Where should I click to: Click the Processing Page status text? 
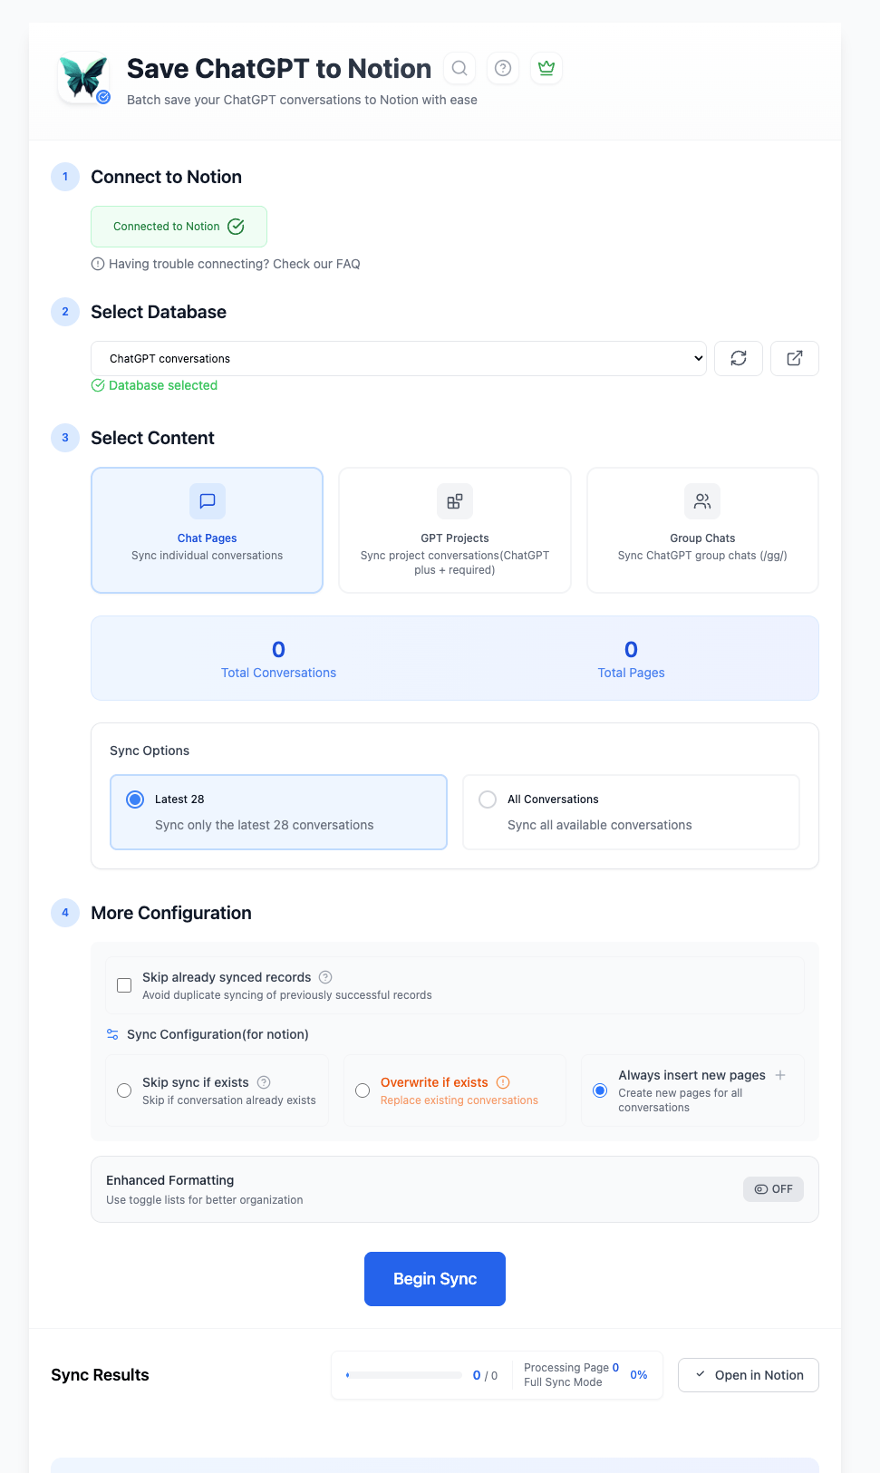coord(571,1368)
